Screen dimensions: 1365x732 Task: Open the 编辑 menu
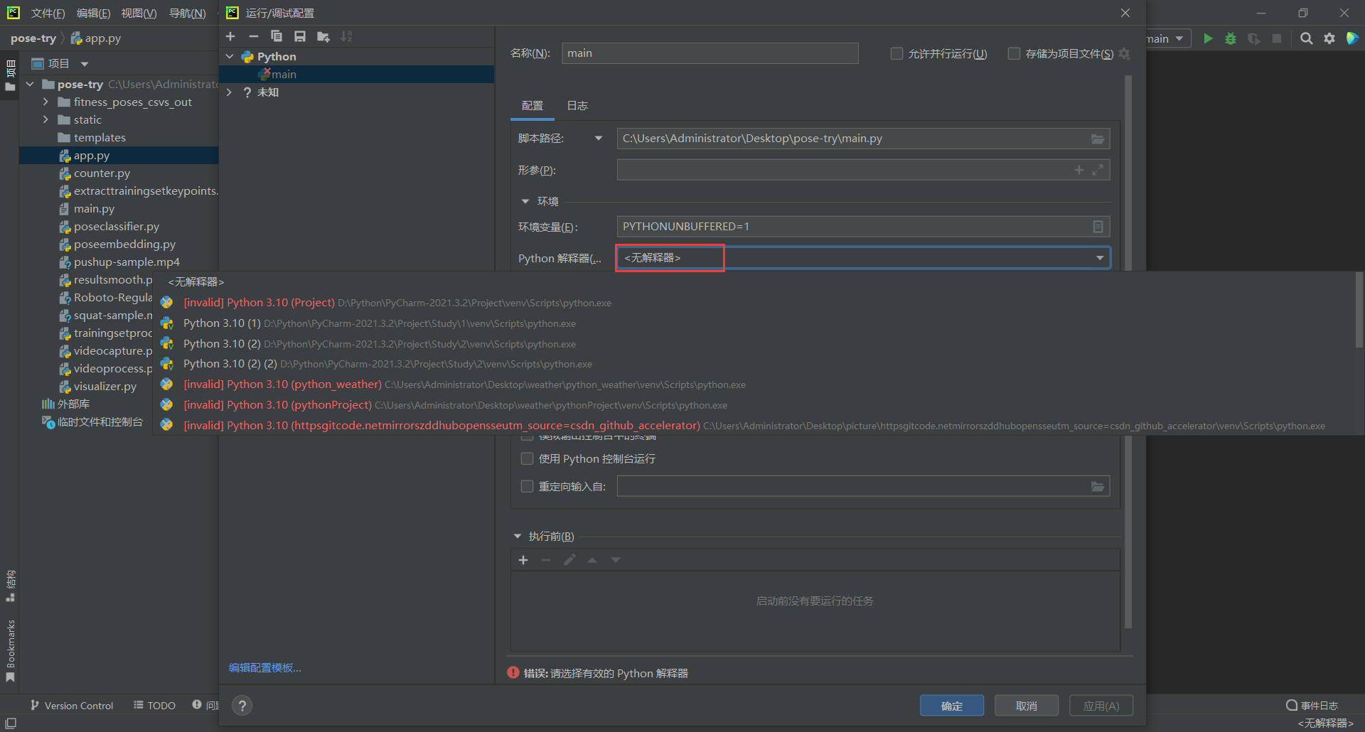pos(93,14)
